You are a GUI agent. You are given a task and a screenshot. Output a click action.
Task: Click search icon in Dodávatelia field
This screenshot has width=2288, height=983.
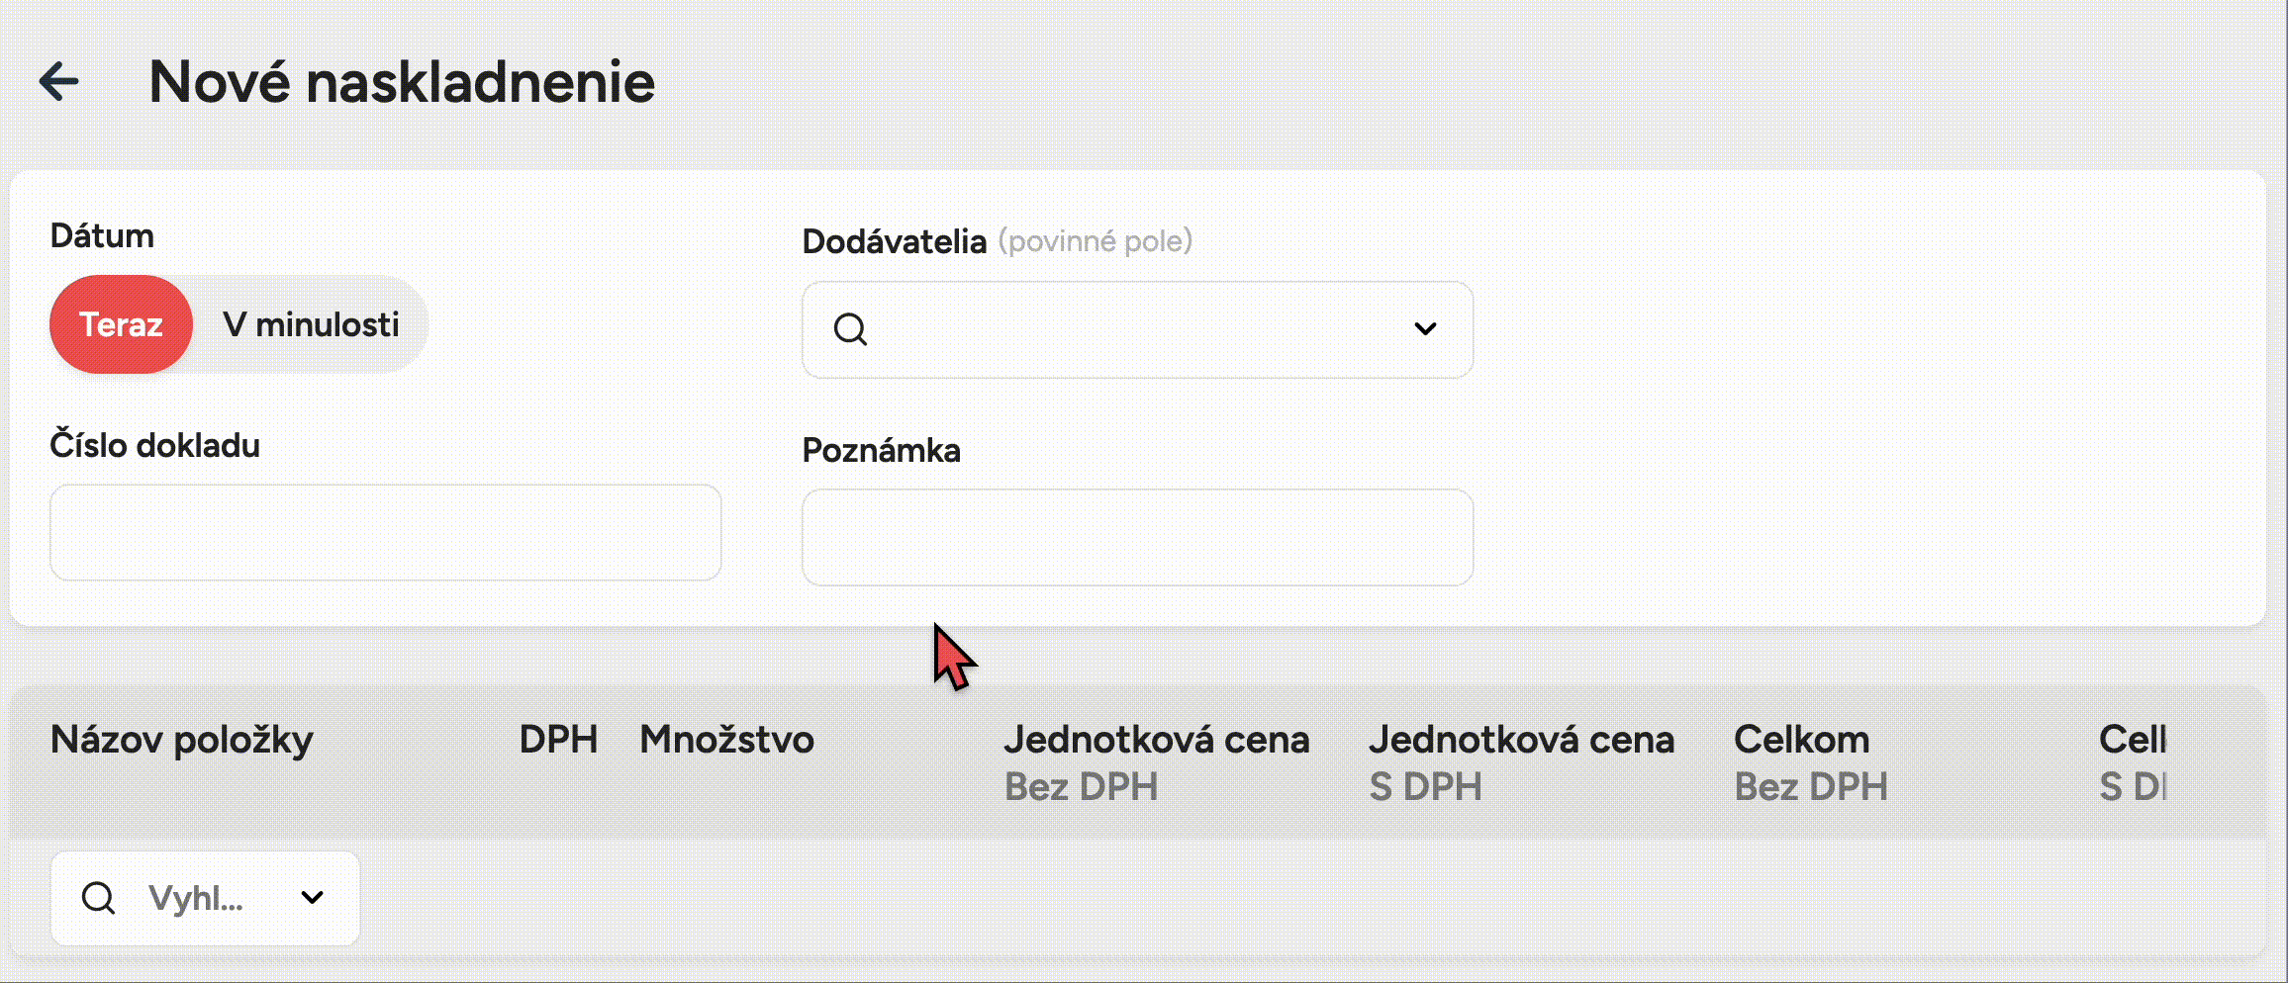pos(850,329)
